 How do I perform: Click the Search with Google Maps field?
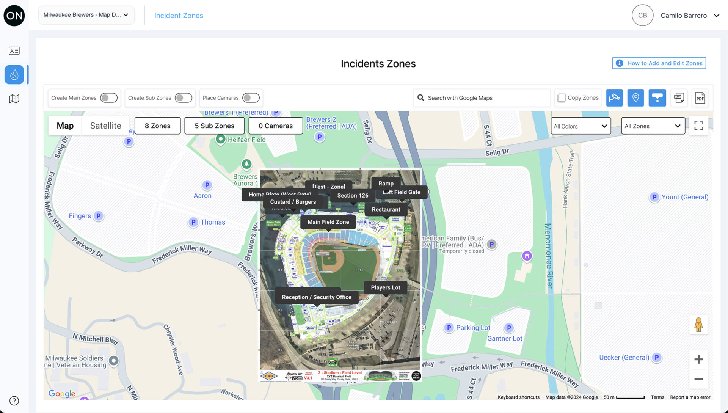click(x=482, y=98)
